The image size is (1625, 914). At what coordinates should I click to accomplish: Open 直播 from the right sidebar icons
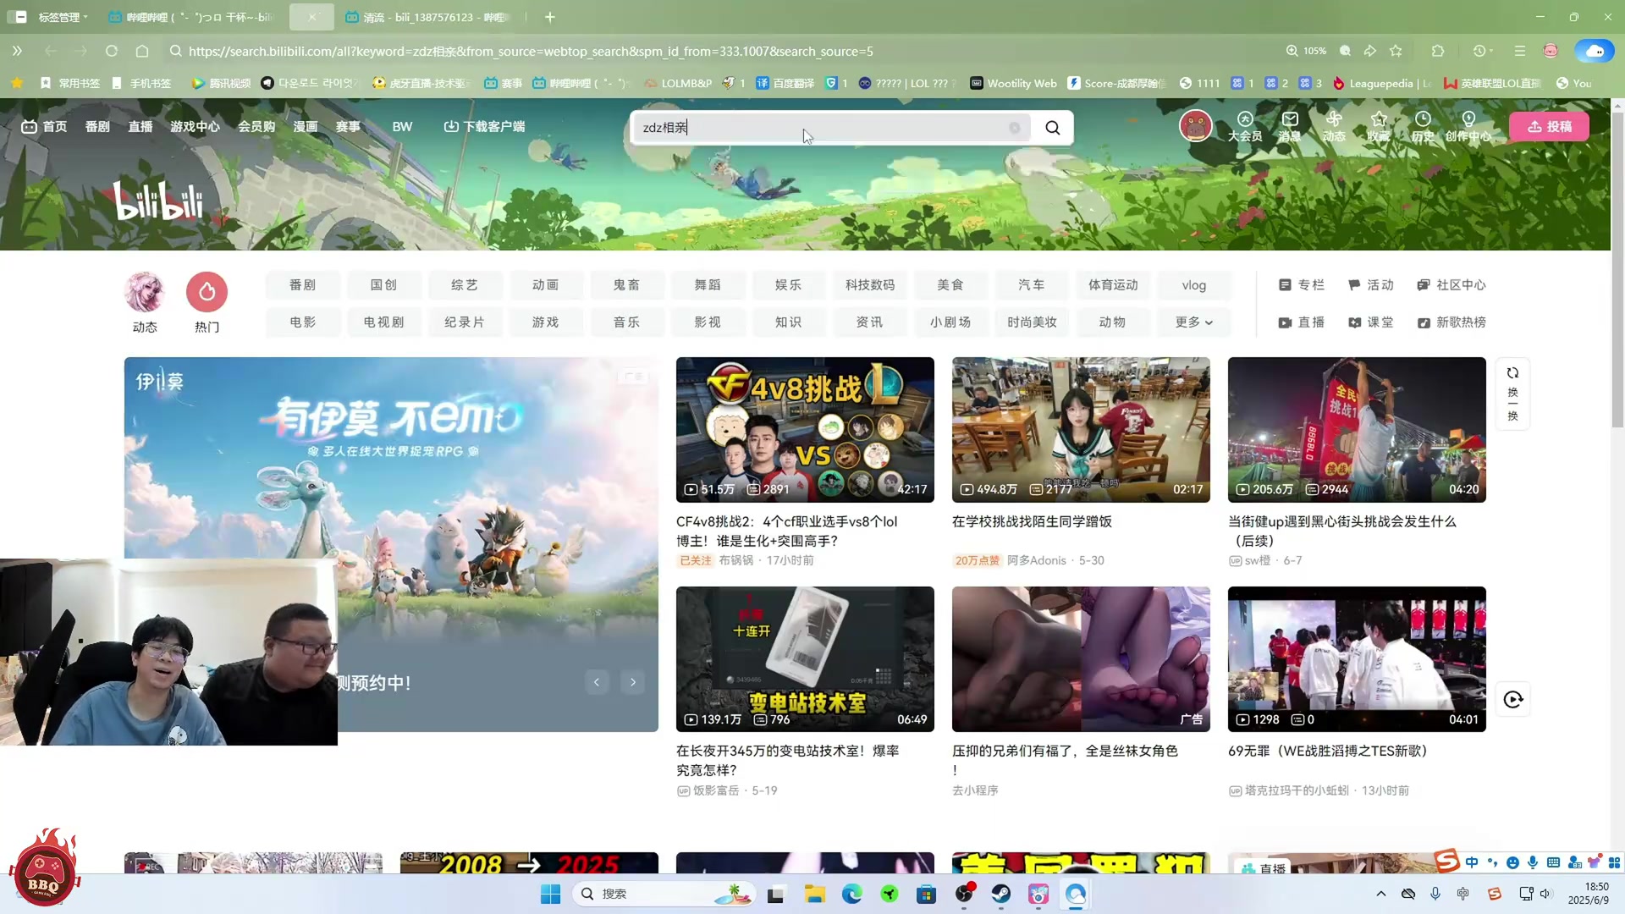1303,322
